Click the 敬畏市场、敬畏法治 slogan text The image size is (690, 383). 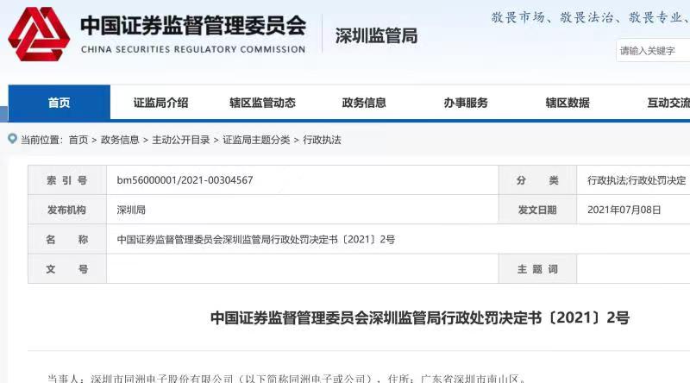click(x=590, y=17)
